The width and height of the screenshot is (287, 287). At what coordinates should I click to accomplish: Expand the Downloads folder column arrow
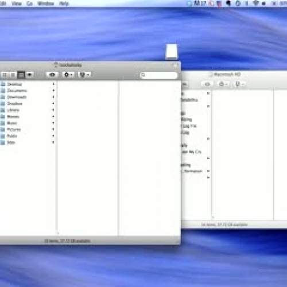(x=53, y=97)
